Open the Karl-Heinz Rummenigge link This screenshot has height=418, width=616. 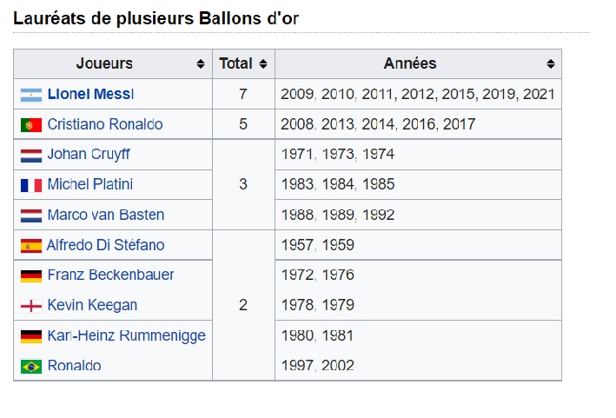click(x=126, y=335)
